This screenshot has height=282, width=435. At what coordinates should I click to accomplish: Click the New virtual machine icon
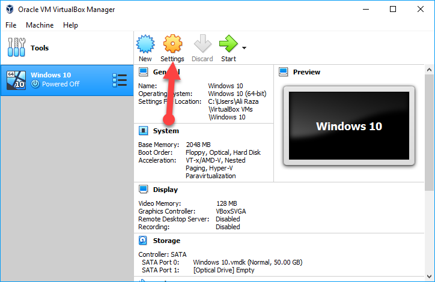point(145,46)
